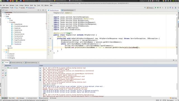Open the Version Control tool window

32,98
